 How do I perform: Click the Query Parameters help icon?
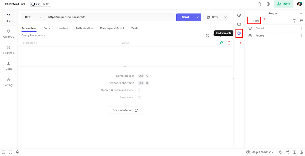point(208,36)
